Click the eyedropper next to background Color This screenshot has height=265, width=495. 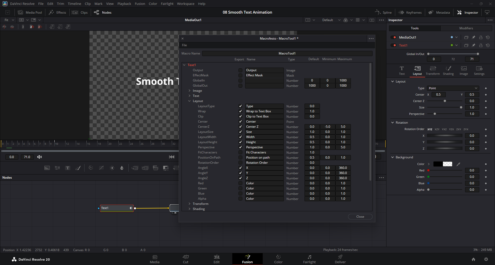pyautogui.click(x=458, y=164)
